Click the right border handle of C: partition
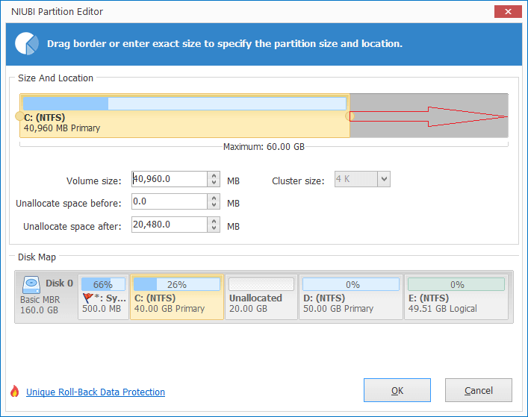The height and width of the screenshot is (417, 528). (348, 116)
